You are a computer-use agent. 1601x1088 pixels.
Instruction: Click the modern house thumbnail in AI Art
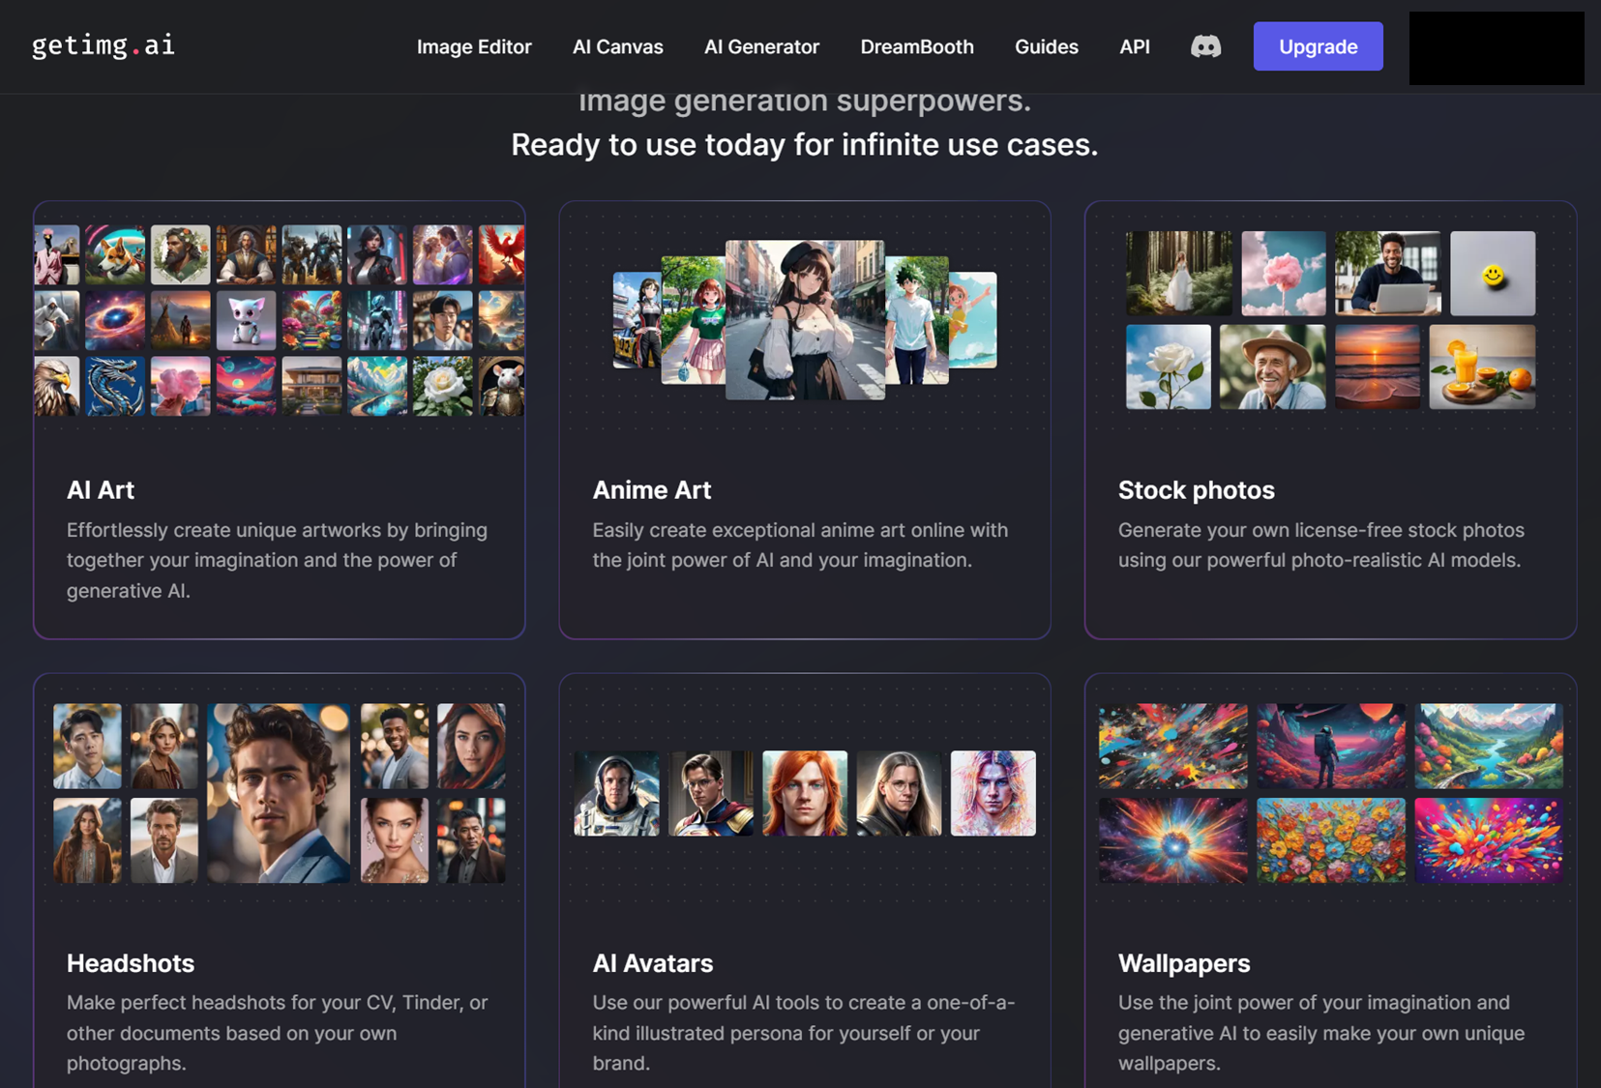click(311, 386)
